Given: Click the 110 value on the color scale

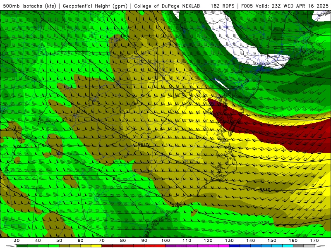Looking at the screenshot, I should pos(187,241).
